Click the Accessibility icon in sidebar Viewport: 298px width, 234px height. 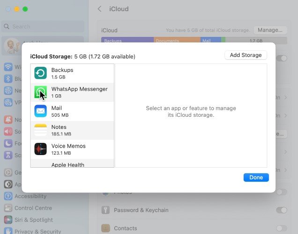pyautogui.click(x=8, y=196)
